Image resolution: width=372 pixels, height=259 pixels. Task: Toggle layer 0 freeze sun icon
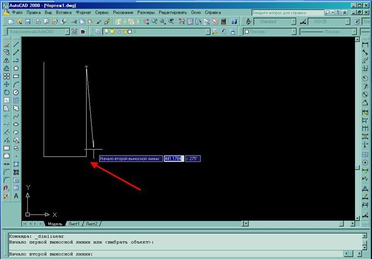click(x=112, y=31)
